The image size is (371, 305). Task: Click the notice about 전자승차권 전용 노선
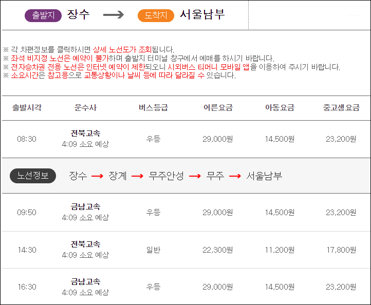[172, 67]
